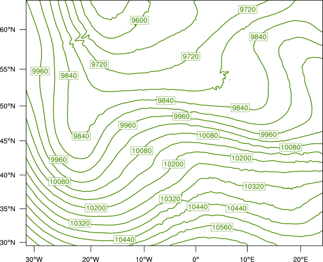The height and width of the screenshot is (262, 323).
Task: Select the 35°N latitude axis label
Action: tap(8, 209)
